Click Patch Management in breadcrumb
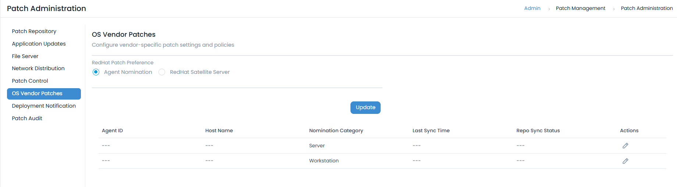The width and height of the screenshot is (677, 187). (x=580, y=8)
